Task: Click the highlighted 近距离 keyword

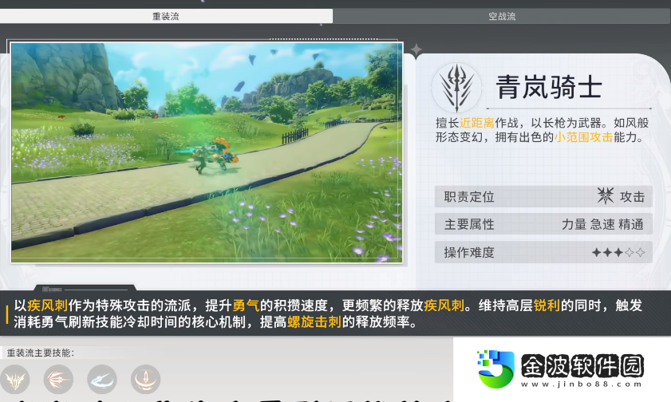Action: click(x=477, y=123)
